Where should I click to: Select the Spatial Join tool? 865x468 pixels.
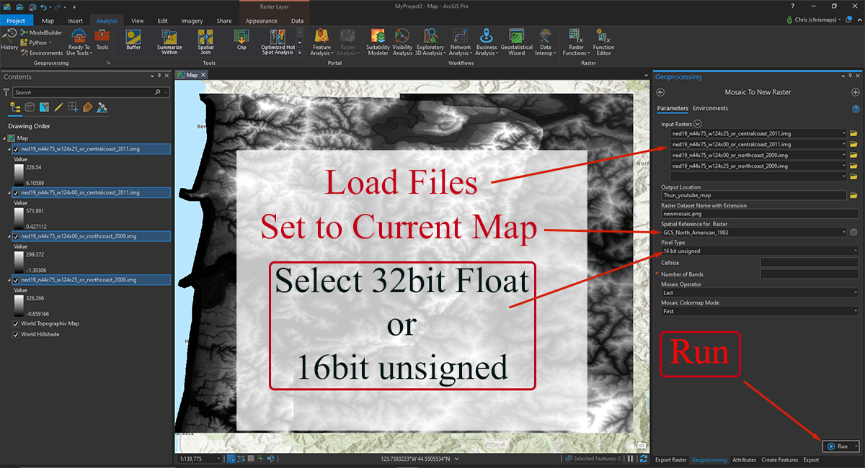(x=205, y=42)
